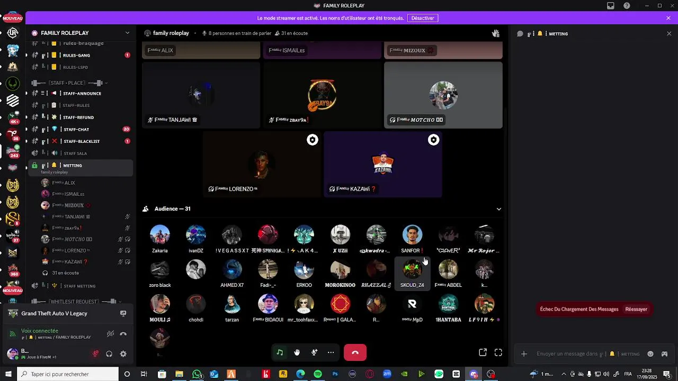Disconnect from voice in Voix connectée panel
The width and height of the screenshot is (678, 381).
click(123, 334)
